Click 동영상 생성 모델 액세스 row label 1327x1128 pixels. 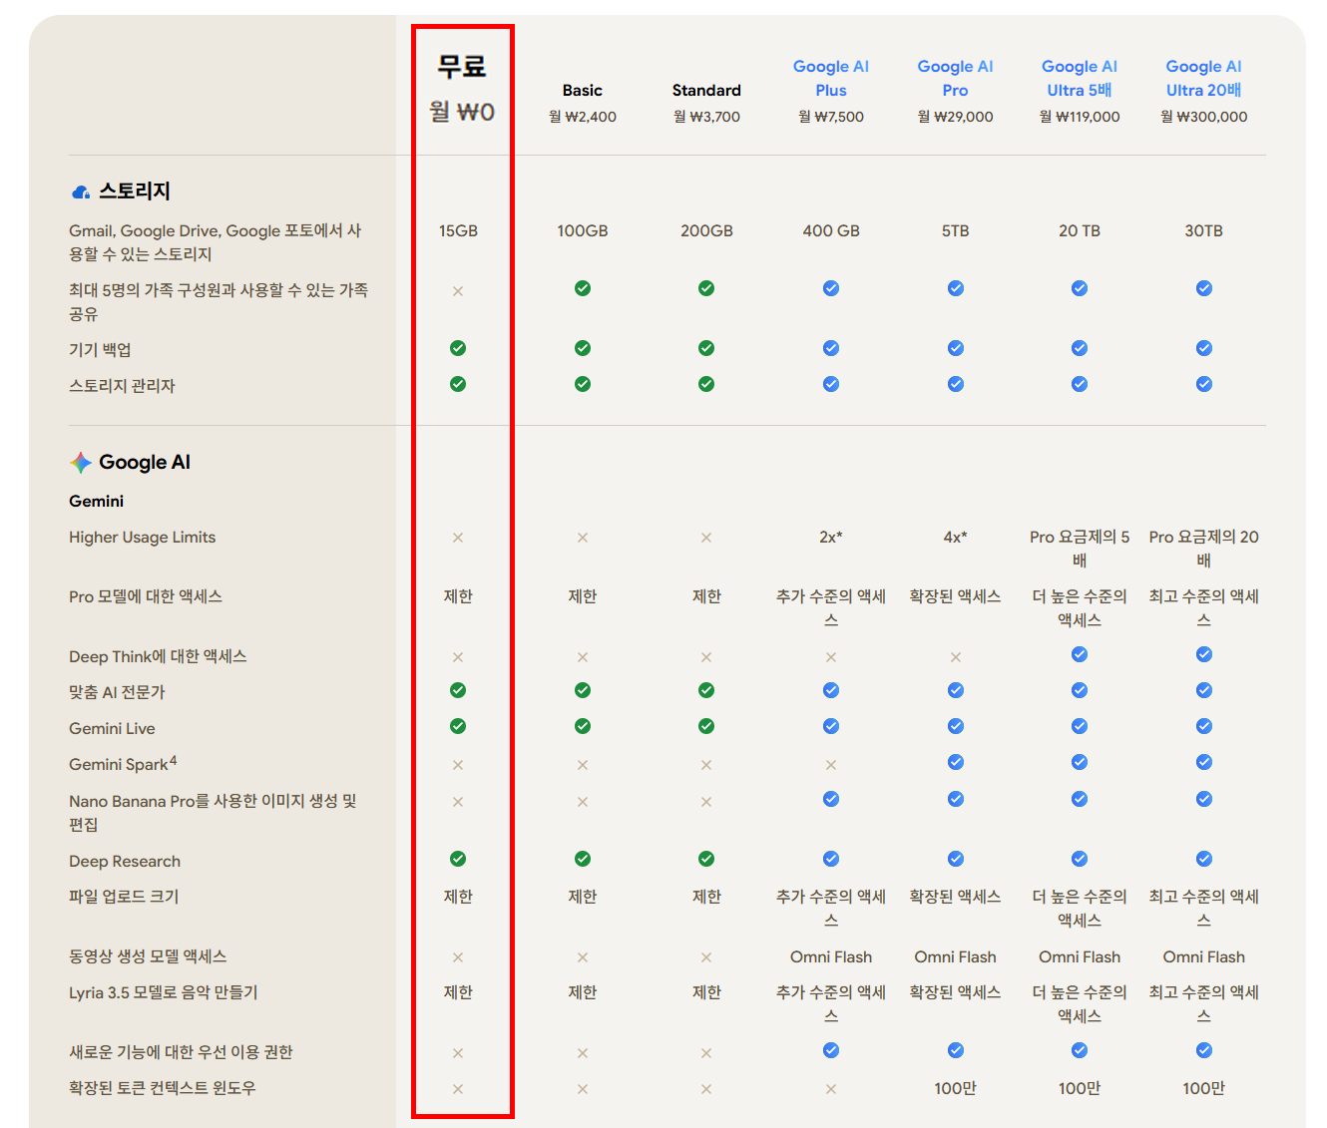click(148, 956)
